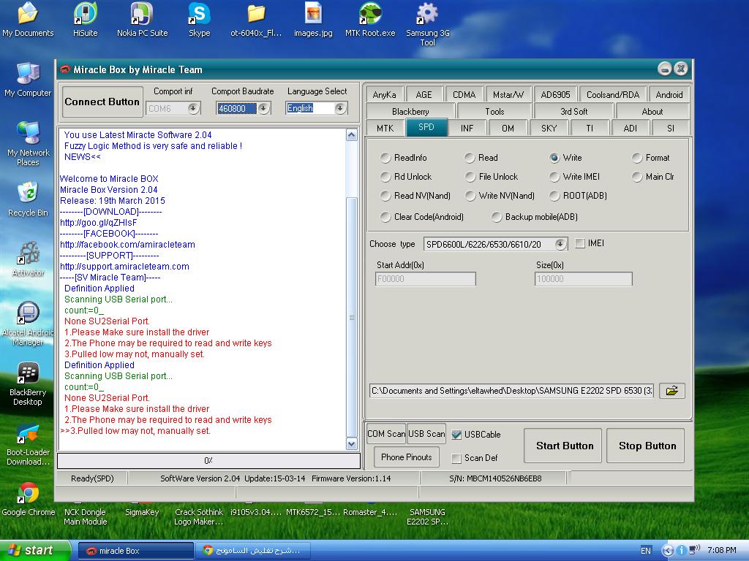
Task: Click the info icon in system tray
Action: 681,551
